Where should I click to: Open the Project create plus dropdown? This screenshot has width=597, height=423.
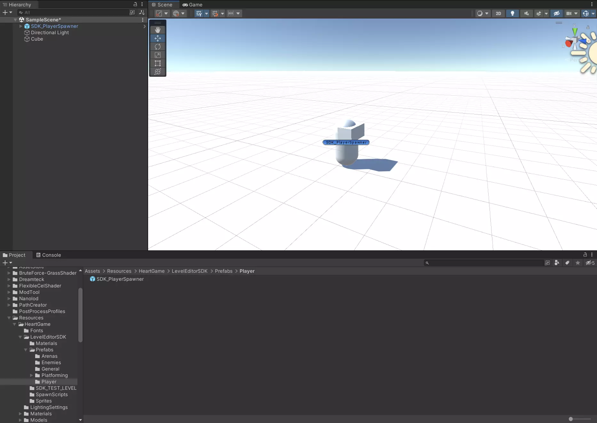[x=7, y=263]
